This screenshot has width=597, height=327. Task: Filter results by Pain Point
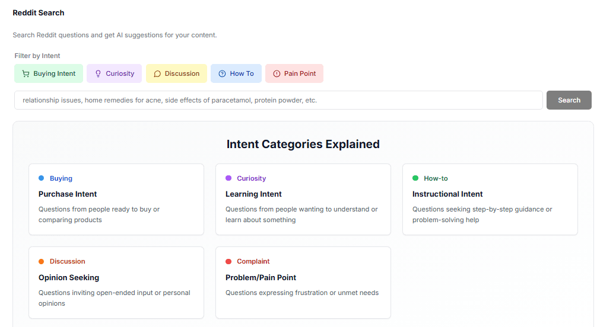coord(294,73)
